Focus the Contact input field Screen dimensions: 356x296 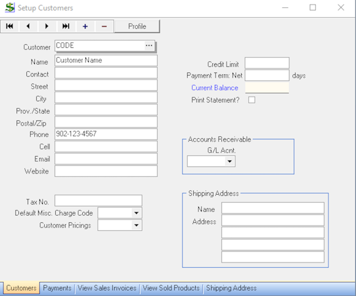(106, 73)
